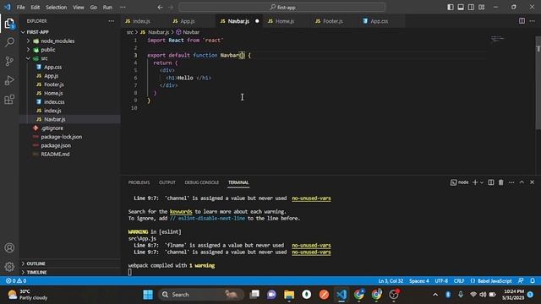The image size is (541, 304).
Task: Click the Explorer more actions ellipsis
Action: pos(111,21)
